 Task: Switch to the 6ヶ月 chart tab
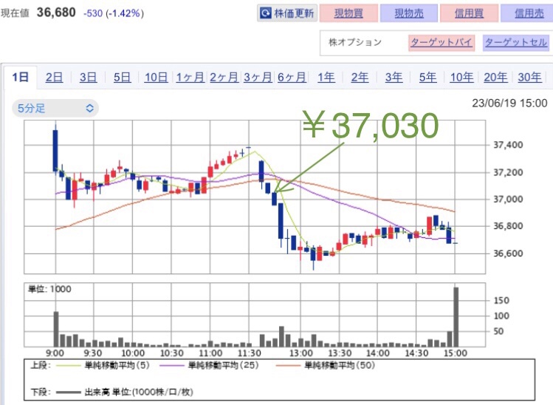click(292, 77)
